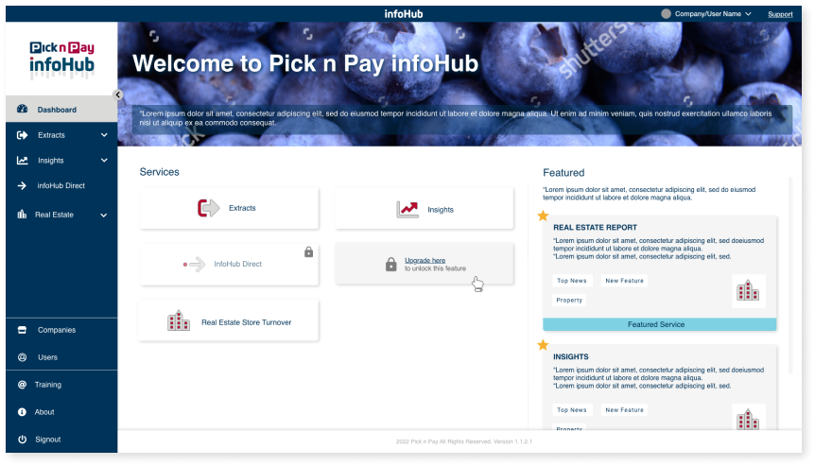The width and height of the screenshot is (815, 466).
Task: Click the Users icon in sidebar
Action: pos(22,357)
